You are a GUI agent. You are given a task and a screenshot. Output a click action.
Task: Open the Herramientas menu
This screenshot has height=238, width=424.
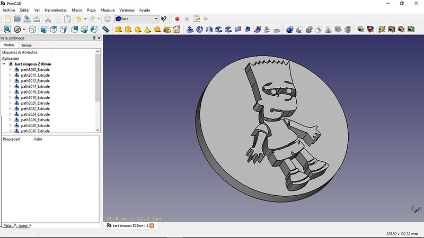(56, 10)
